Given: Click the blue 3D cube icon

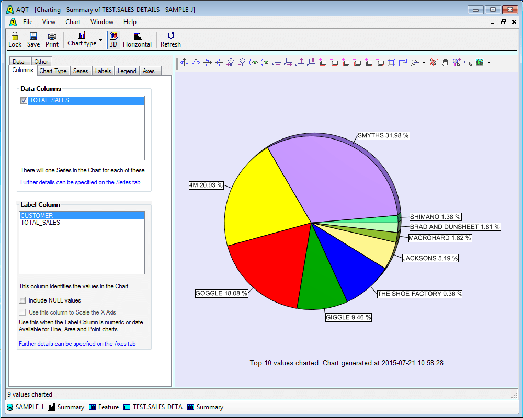Looking at the screenshot, I should coord(392,62).
